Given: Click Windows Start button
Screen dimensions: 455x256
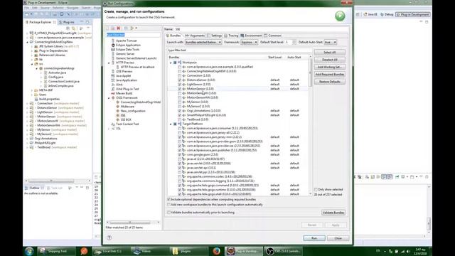Looking at the screenshot, I should (29, 251).
